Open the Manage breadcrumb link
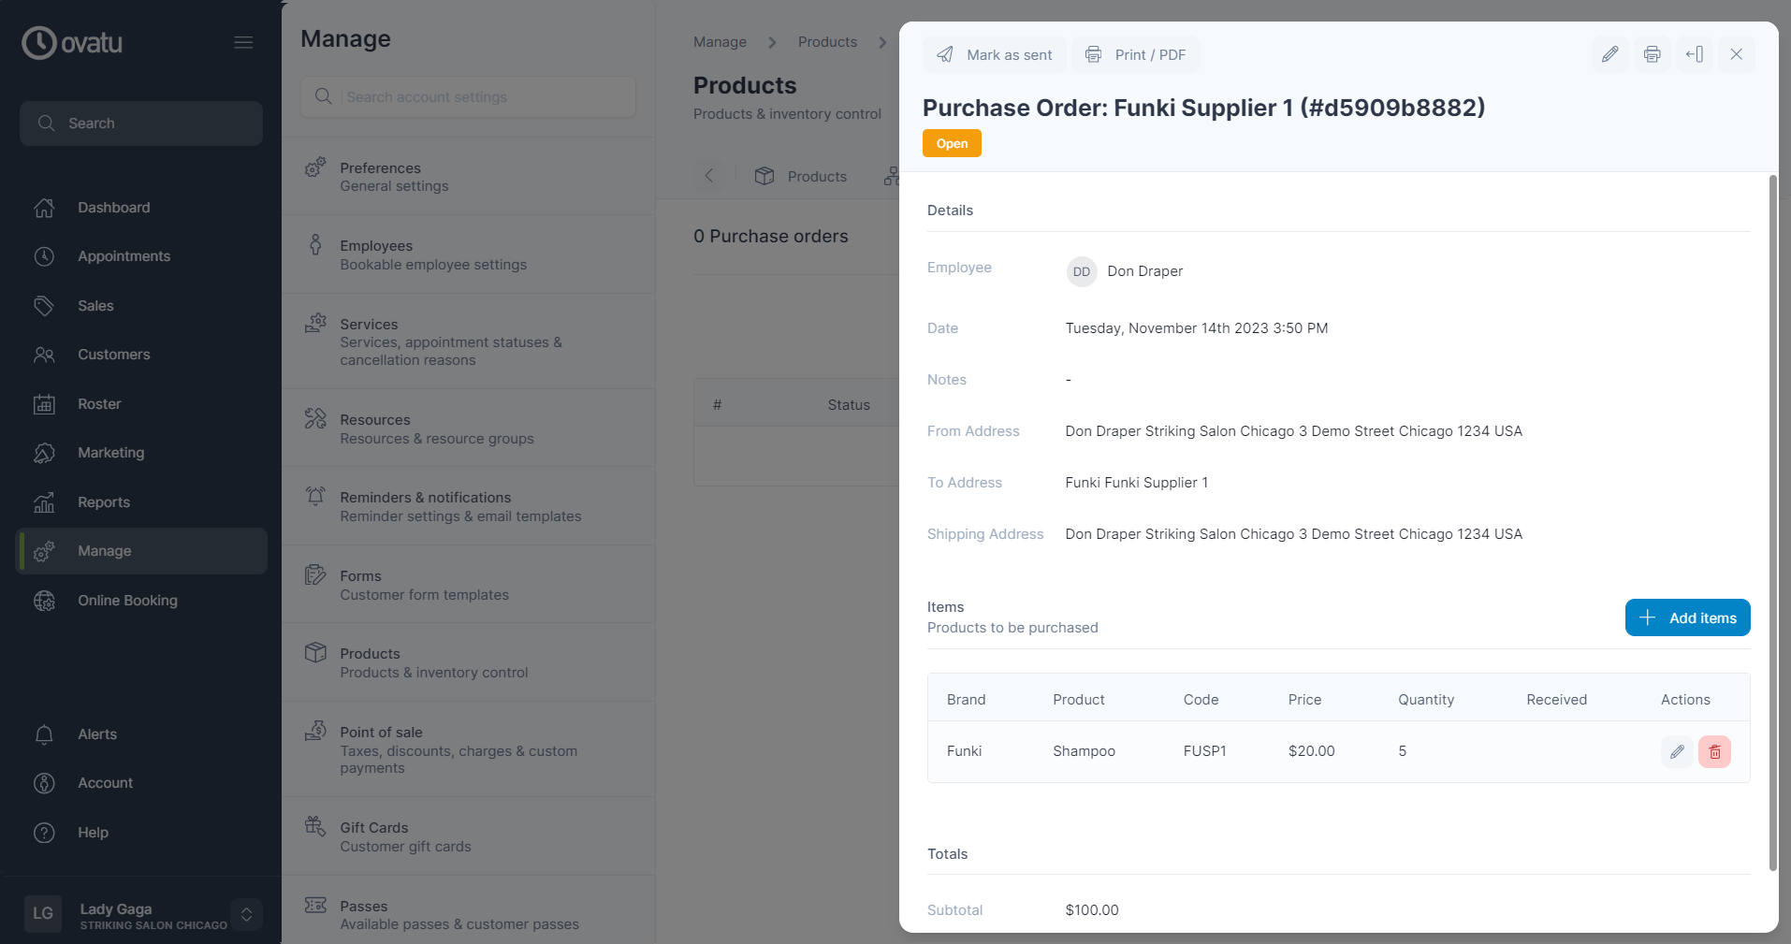 coord(719,42)
